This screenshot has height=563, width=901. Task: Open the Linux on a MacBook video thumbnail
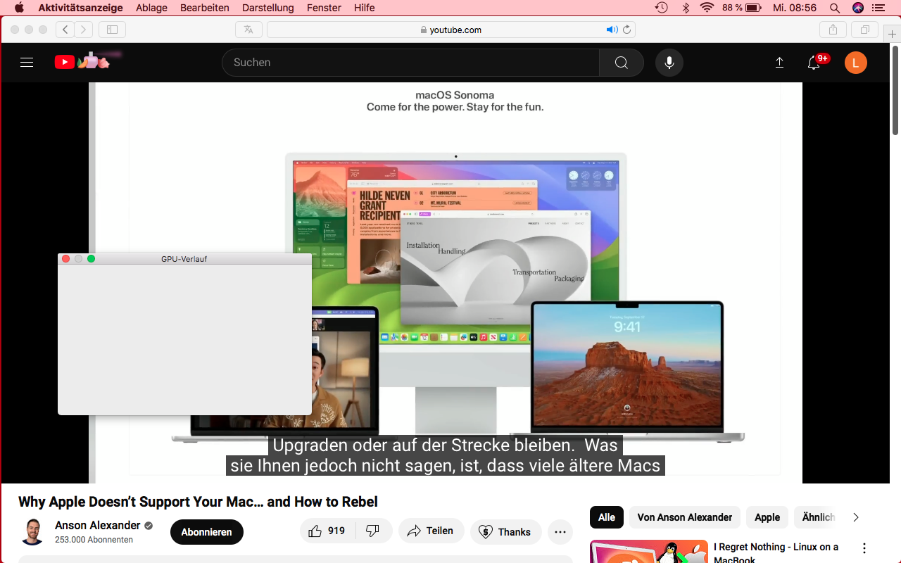[x=649, y=552]
